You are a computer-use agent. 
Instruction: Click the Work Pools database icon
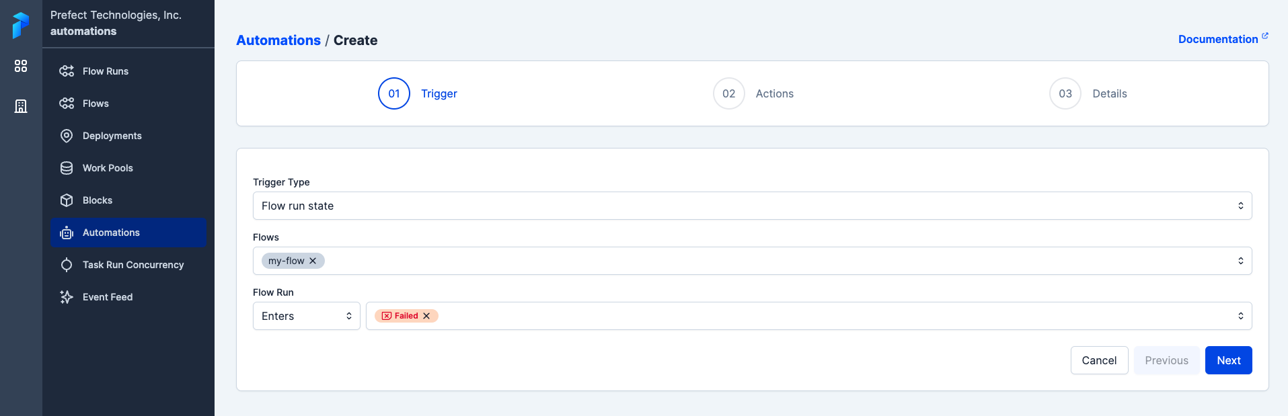point(67,168)
